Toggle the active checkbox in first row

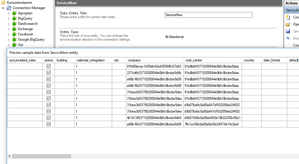click(48, 66)
